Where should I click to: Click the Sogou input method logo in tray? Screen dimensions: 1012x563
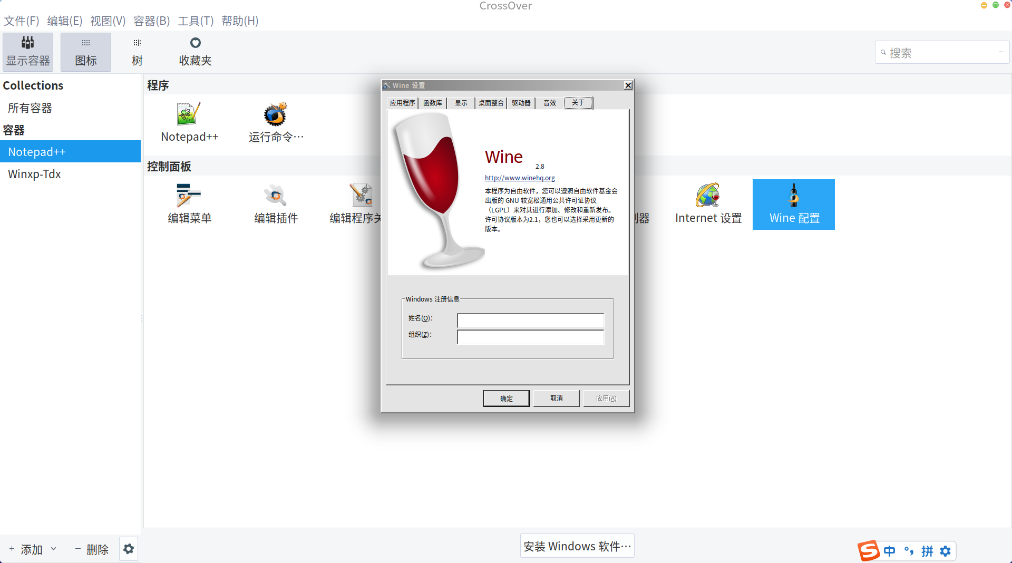point(870,551)
